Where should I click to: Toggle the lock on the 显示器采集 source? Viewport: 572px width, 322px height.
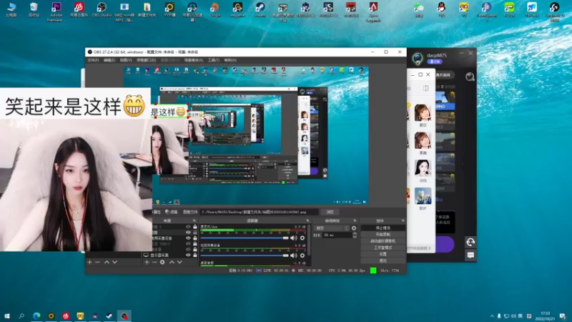tap(194, 255)
